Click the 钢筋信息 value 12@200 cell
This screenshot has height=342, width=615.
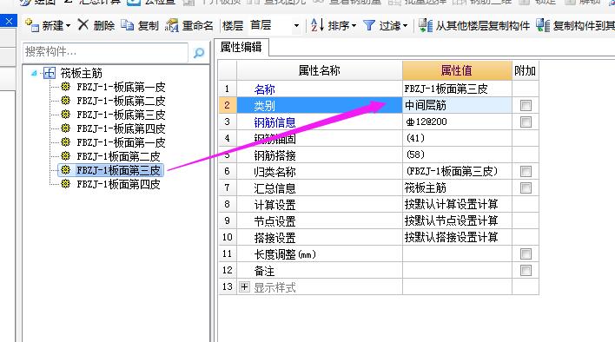tap(457, 122)
